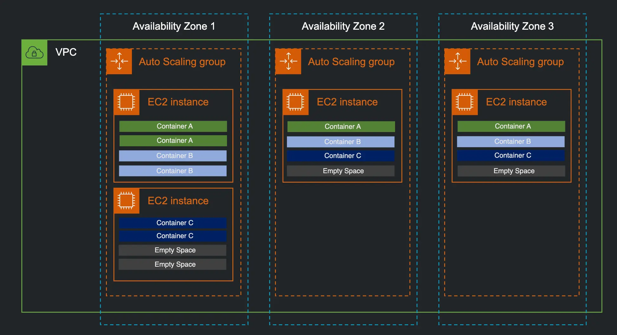617x335 pixels.
Task: Select second Container C bar in Zone 1
Action: 173,236
